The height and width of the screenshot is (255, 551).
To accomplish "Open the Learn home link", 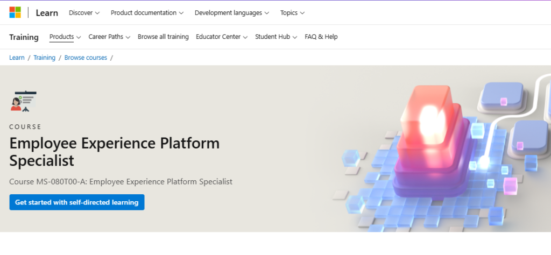I will tap(47, 13).
